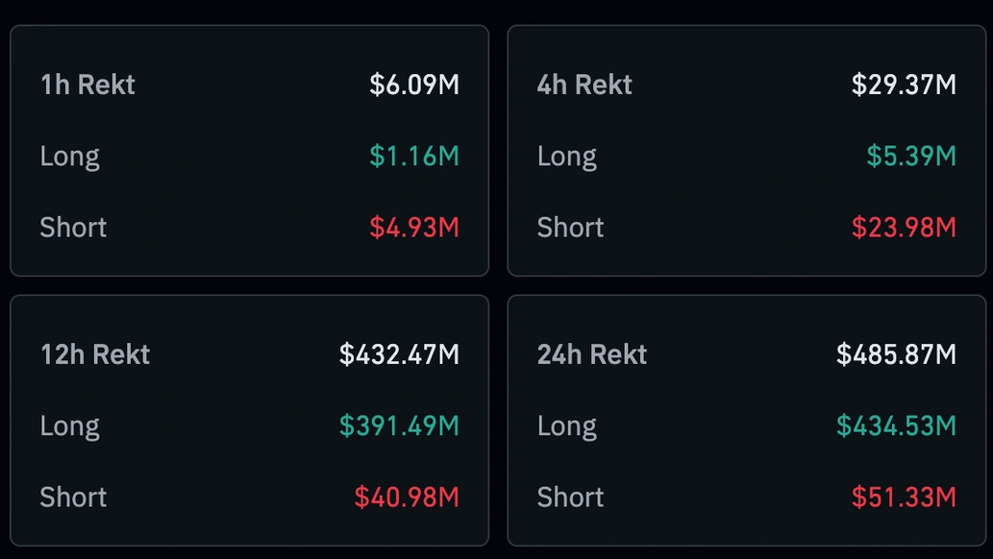Click the 1h Rekt card title
This screenshot has height=559, width=993.
pyautogui.click(x=87, y=85)
